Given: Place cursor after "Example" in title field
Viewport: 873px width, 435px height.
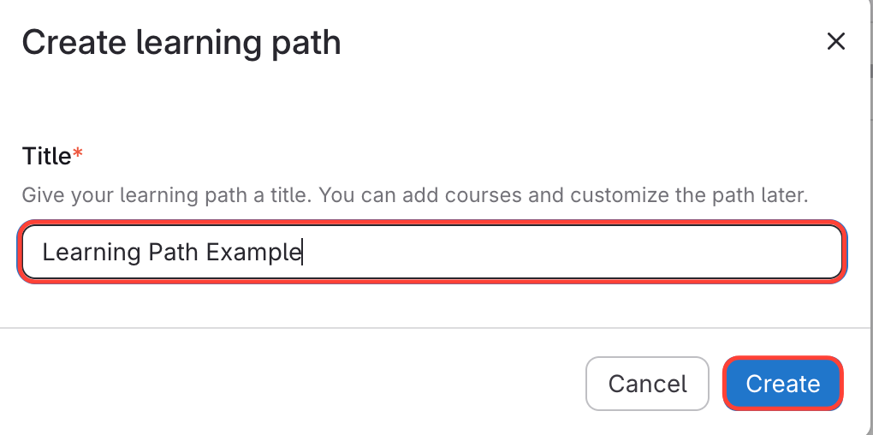Looking at the screenshot, I should point(301,253).
